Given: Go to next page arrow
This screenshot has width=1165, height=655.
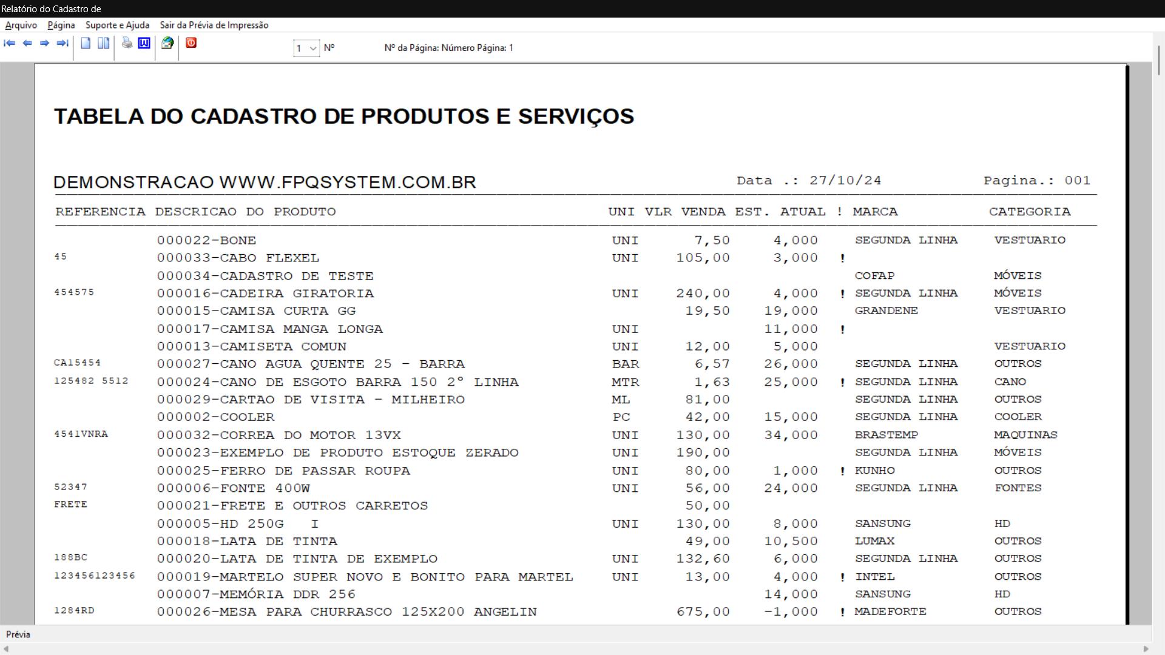Looking at the screenshot, I should click(x=44, y=43).
